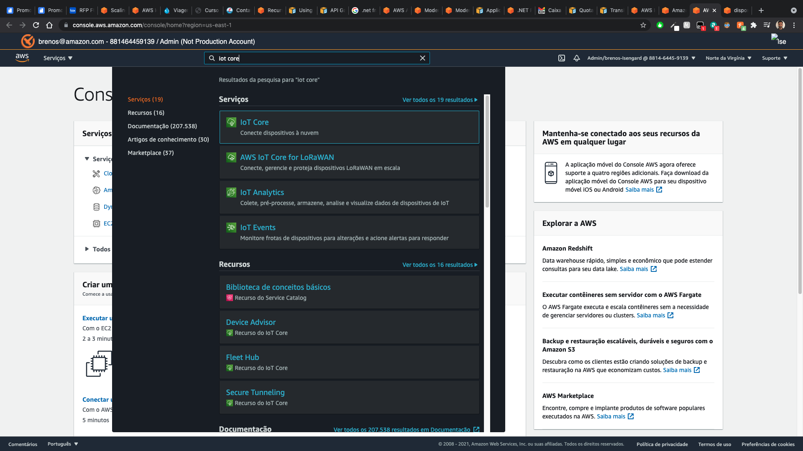The image size is (803, 451).
Task: Open the Serviços dropdown menu
Action: coord(58,58)
